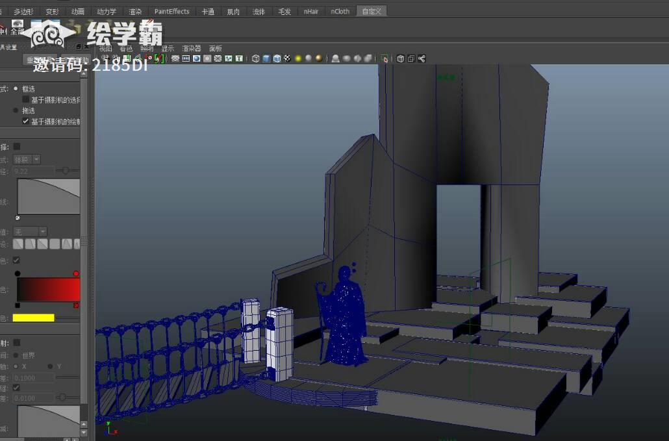Click the gold high quality sphere icon

[319, 59]
